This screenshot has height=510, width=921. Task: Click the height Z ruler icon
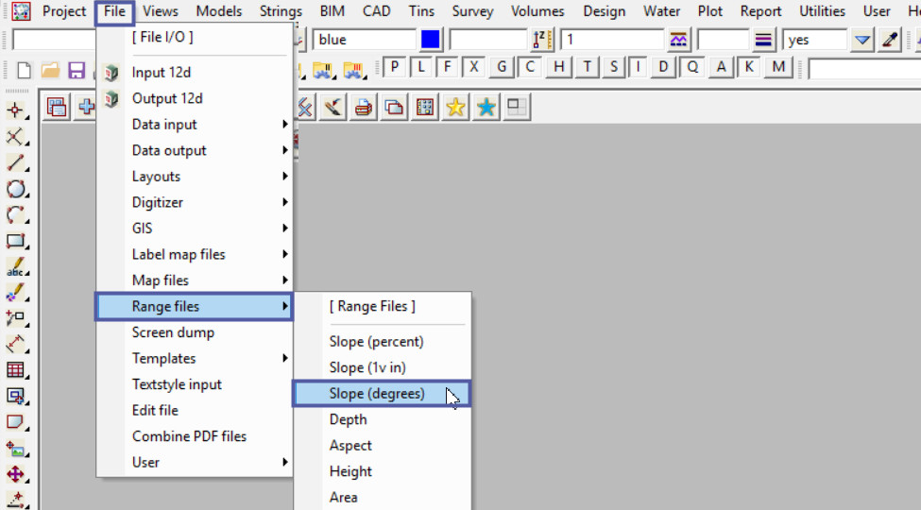point(541,40)
